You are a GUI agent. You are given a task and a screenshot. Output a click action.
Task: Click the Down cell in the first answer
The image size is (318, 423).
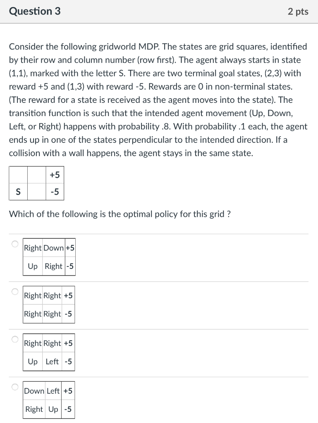[x=54, y=248]
